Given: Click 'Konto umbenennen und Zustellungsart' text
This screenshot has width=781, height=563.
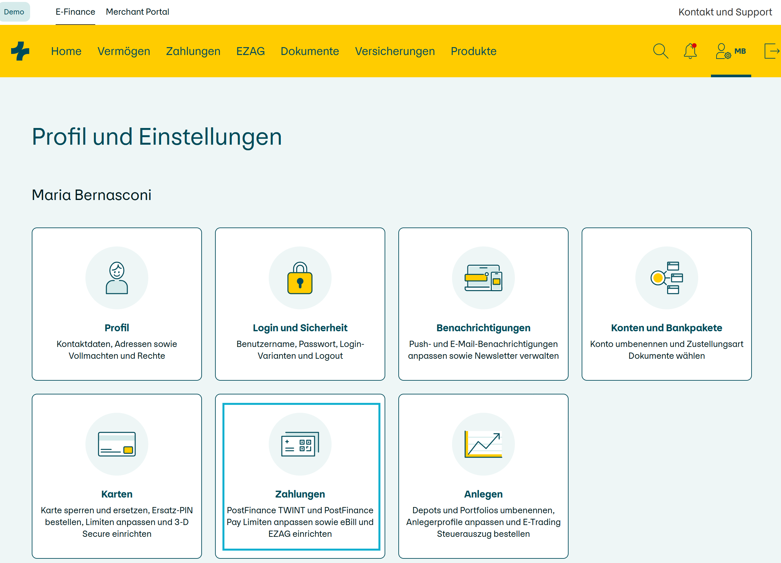Looking at the screenshot, I should tap(666, 344).
